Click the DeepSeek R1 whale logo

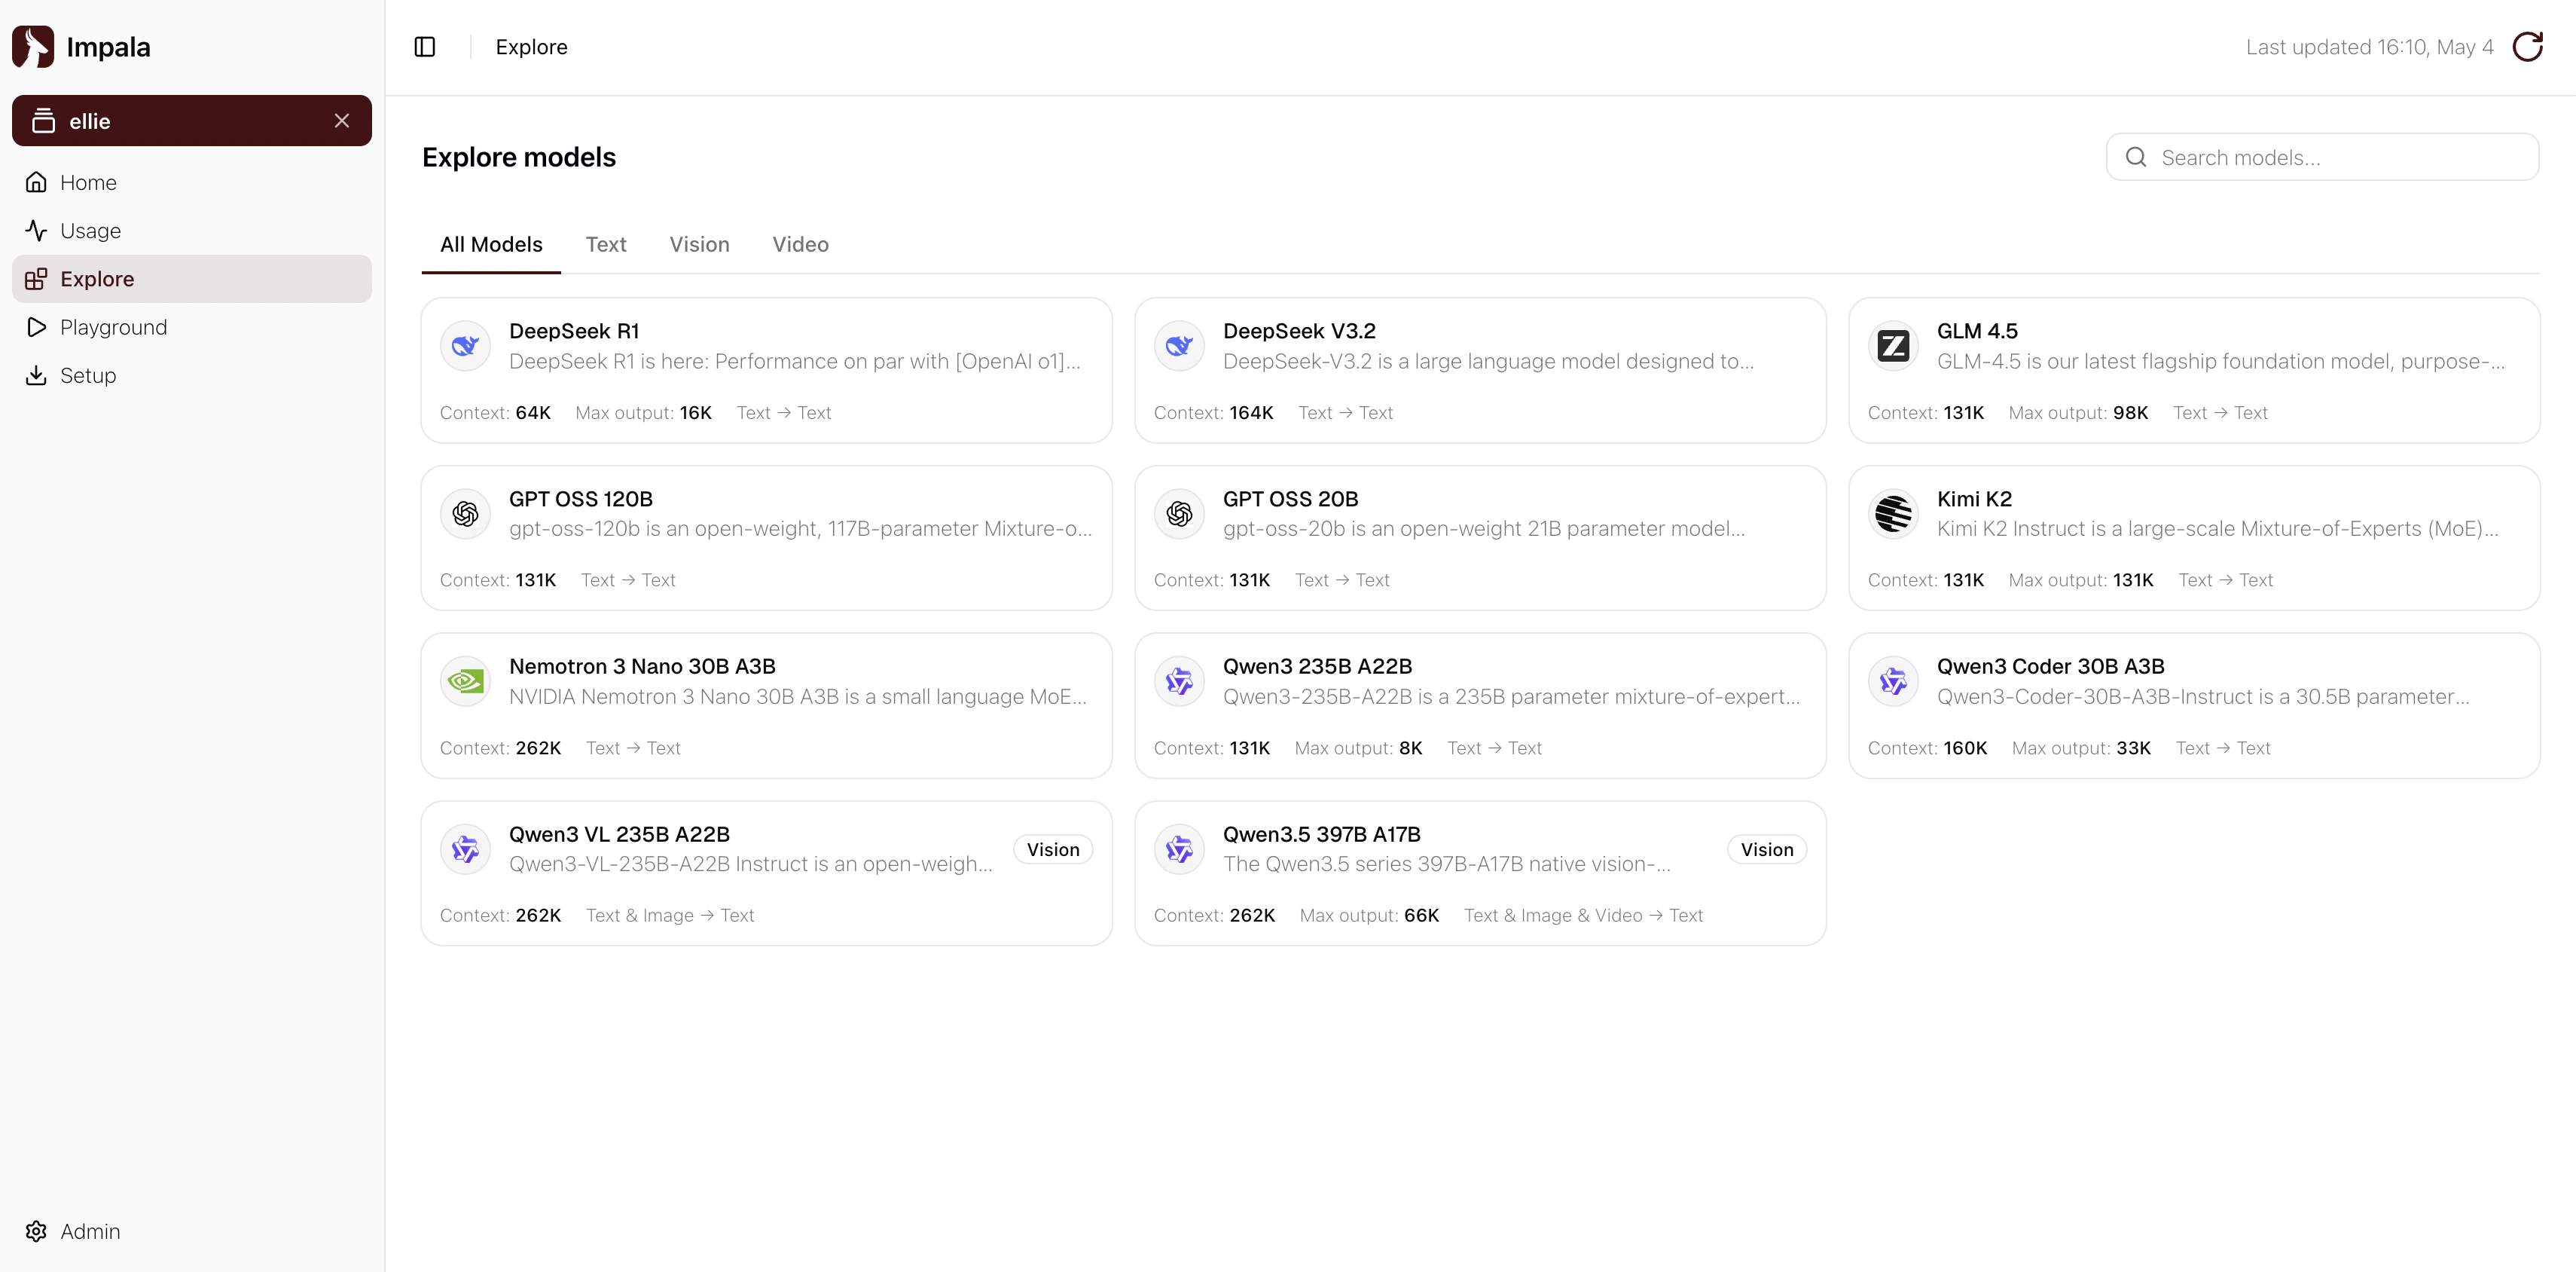(465, 347)
